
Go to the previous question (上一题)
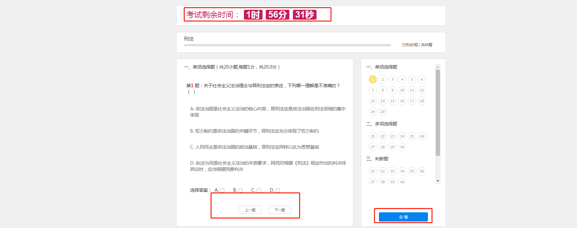click(250, 210)
